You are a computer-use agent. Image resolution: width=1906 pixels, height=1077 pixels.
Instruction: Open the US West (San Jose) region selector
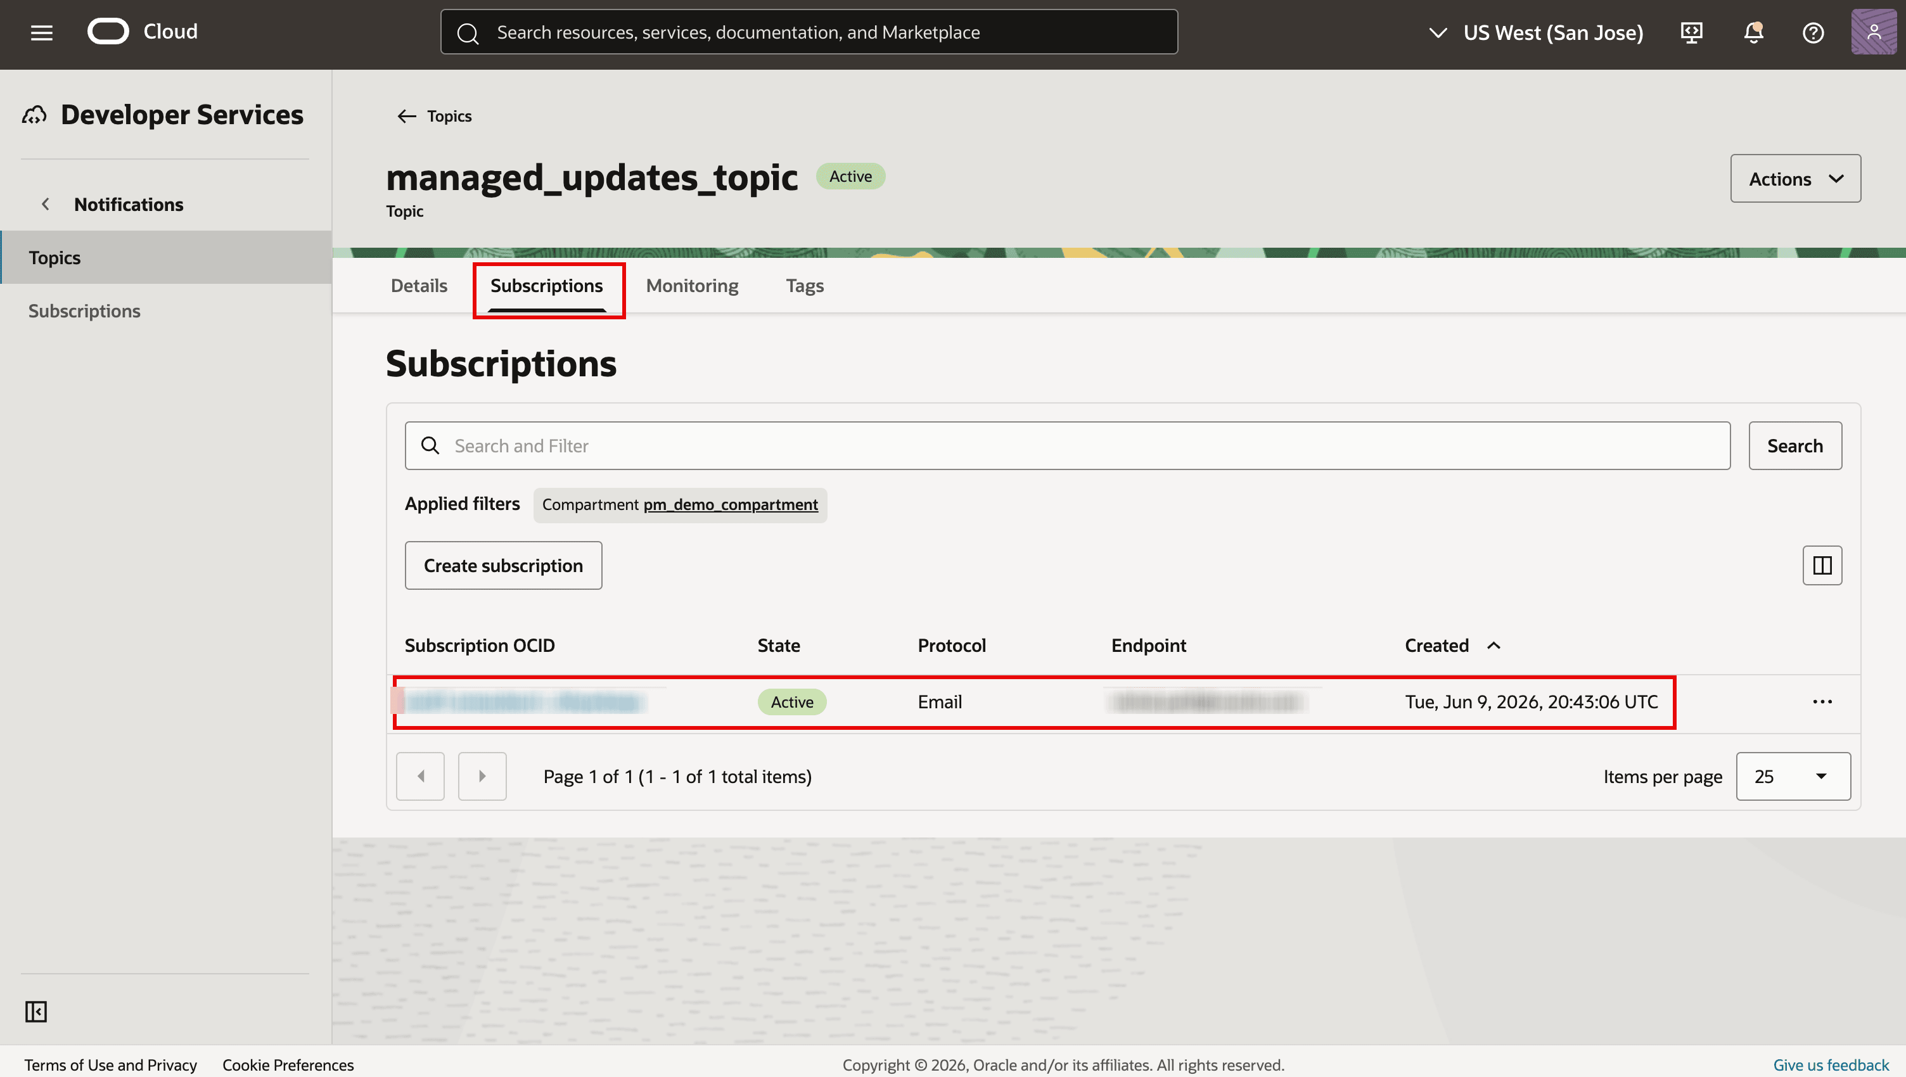point(1535,32)
